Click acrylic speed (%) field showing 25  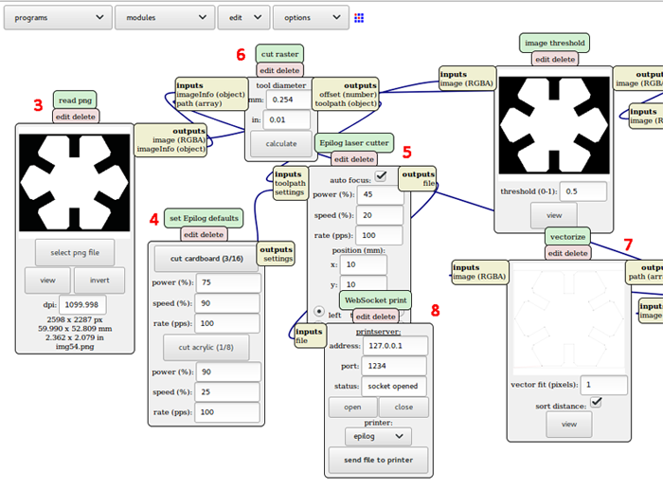pyautogui.click(x=227, y=392)
